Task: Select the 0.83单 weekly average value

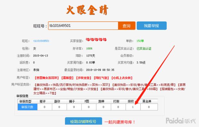Action: (x=91, y=63)
